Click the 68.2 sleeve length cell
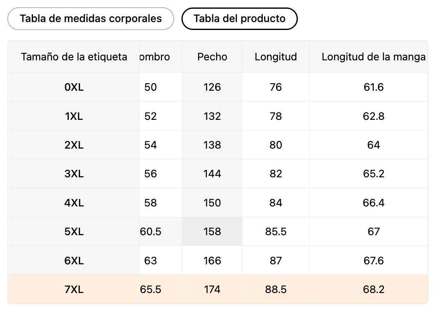This screenshot has width=438, height=318. 373,289
